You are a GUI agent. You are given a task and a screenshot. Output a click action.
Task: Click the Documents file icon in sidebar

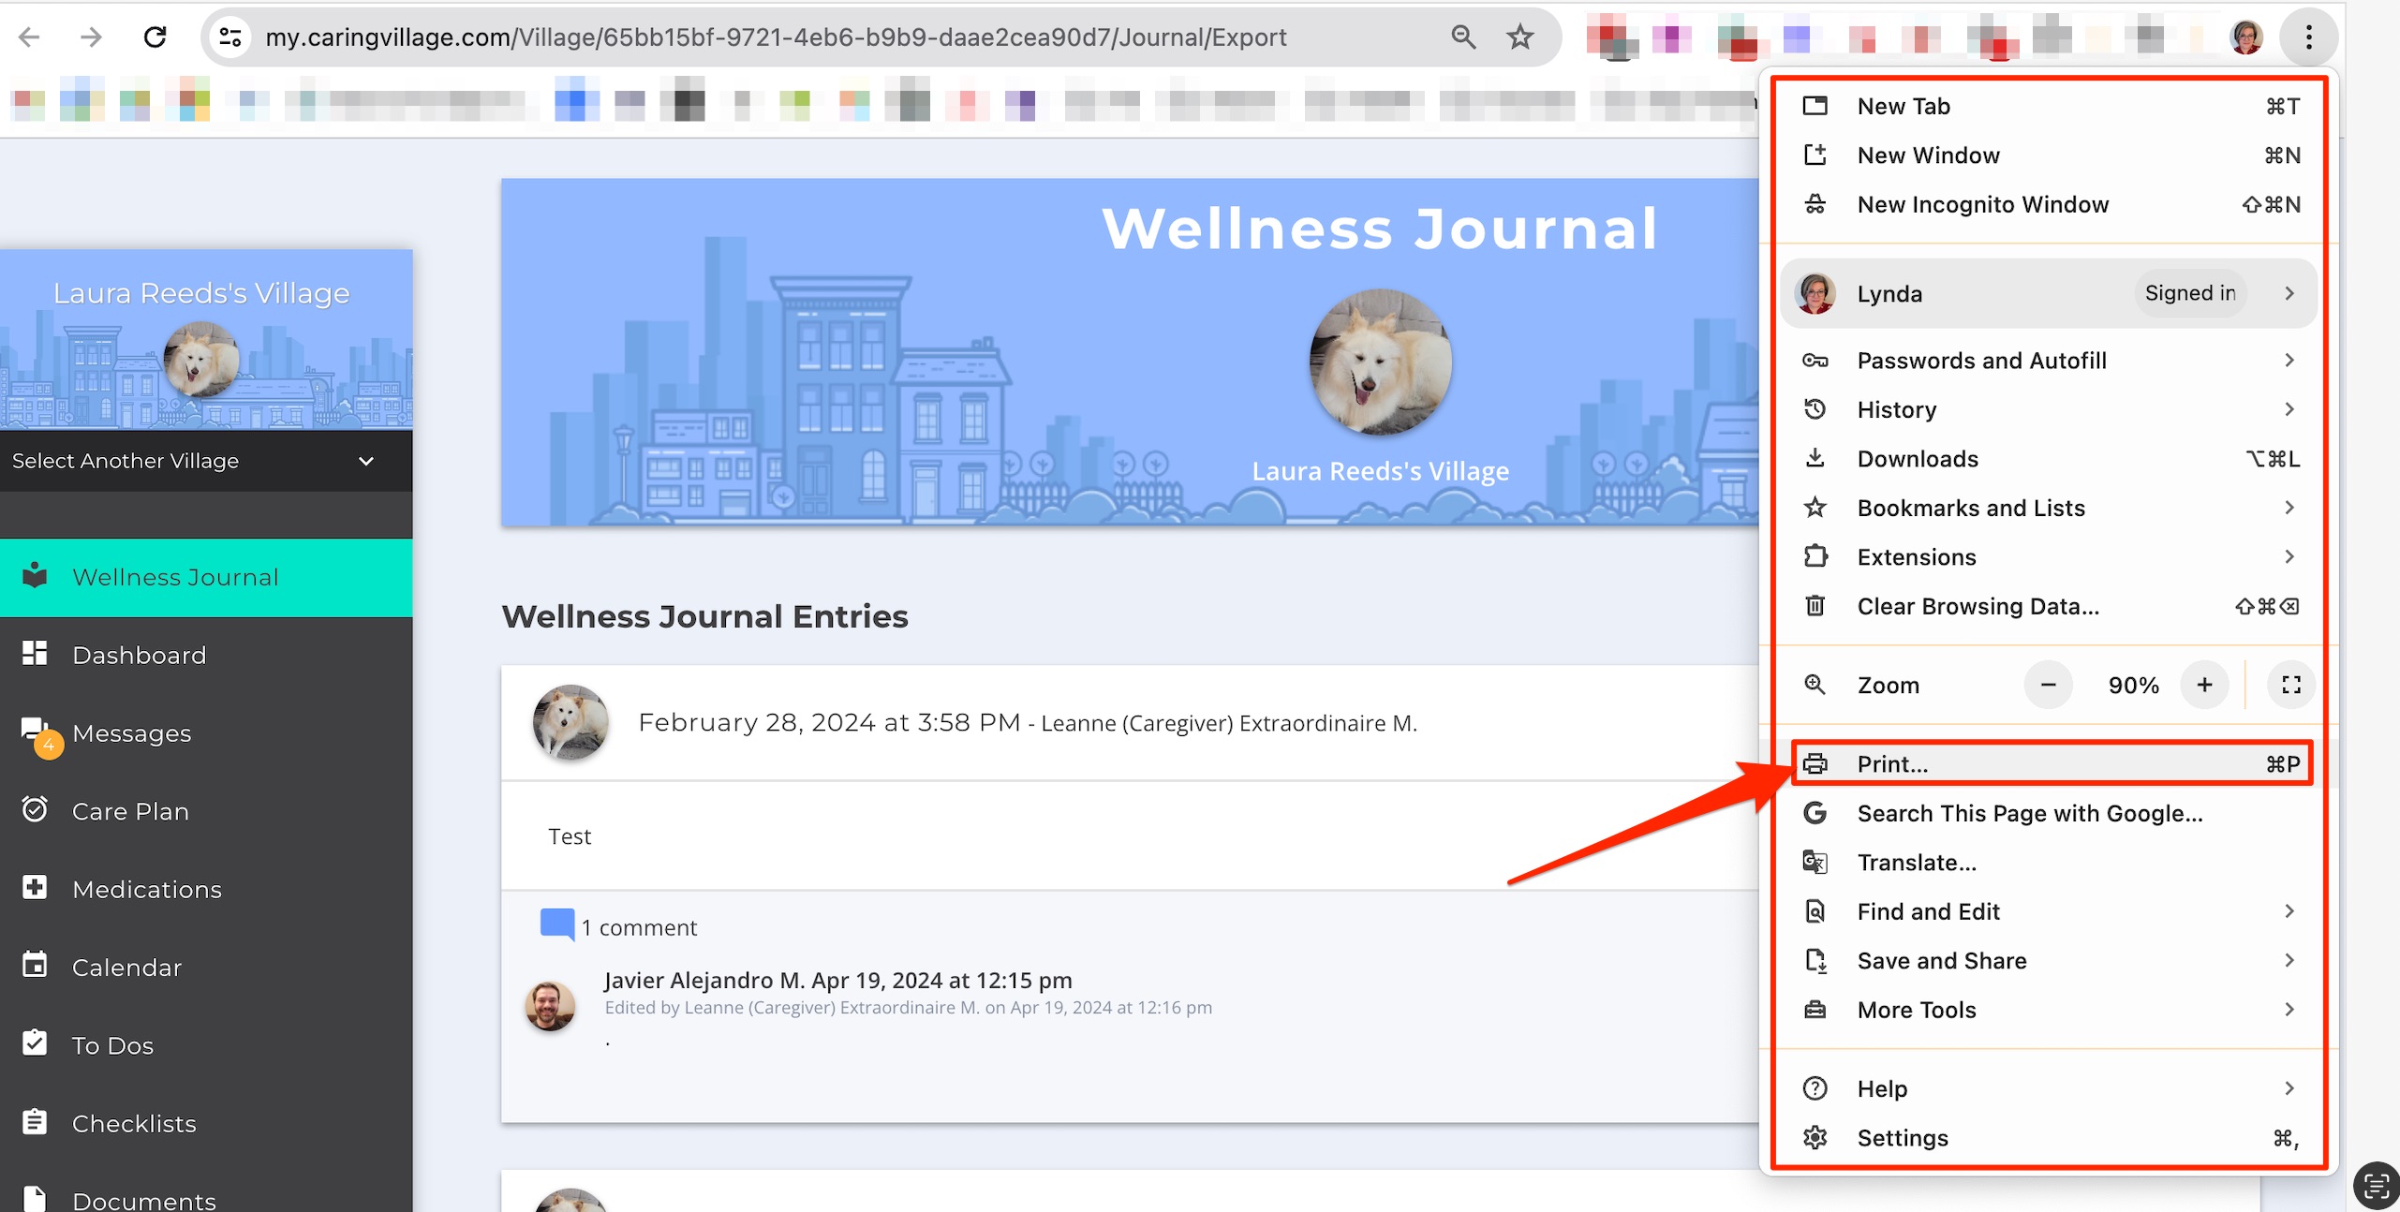[x=35, y=1198]
